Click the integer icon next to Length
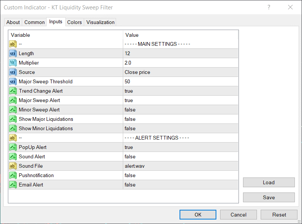302x224 pixels. click(13, 54)
